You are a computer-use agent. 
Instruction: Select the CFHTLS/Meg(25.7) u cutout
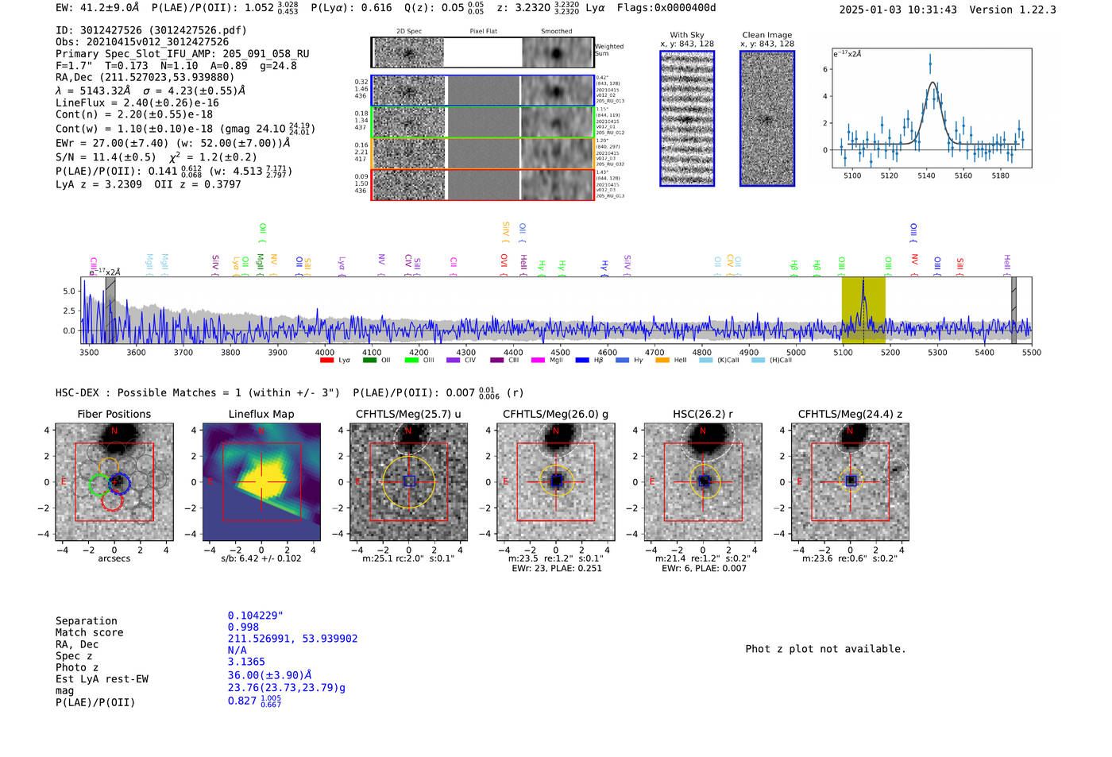pos(408,482)
